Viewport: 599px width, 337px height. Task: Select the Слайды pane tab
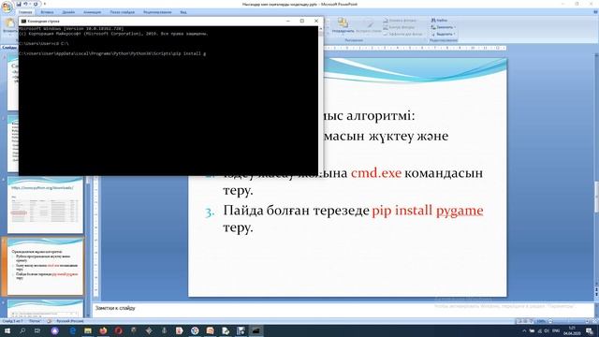8,48
